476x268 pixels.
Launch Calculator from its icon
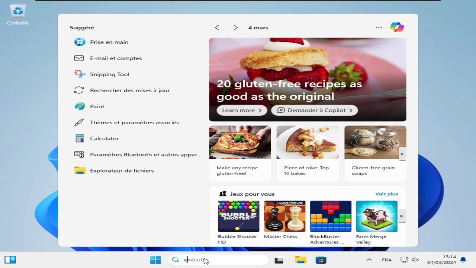coord(80,138)
